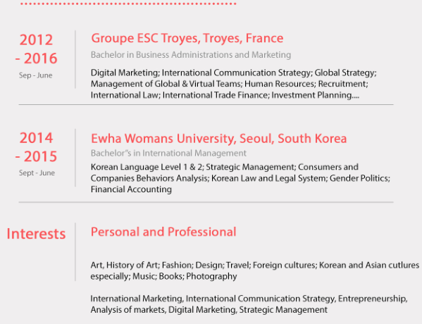Click the Digital Marketing course line
422x324 pixels.
pyautogui.click(x=234, y=73)
